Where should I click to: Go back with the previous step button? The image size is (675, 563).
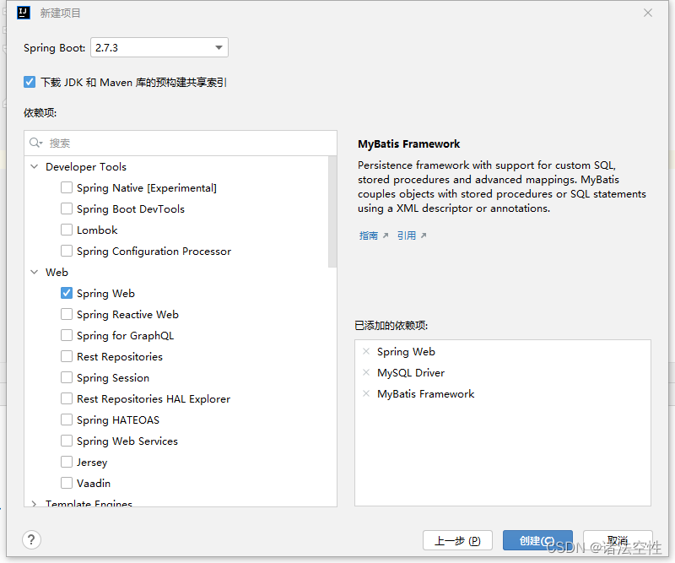click(457, 540)
